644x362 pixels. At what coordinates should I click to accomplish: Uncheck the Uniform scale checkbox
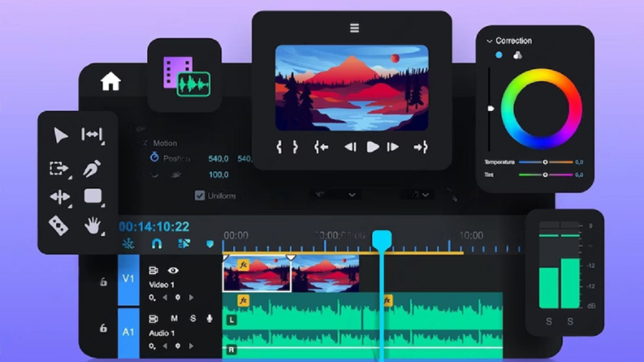pos(199,195)
